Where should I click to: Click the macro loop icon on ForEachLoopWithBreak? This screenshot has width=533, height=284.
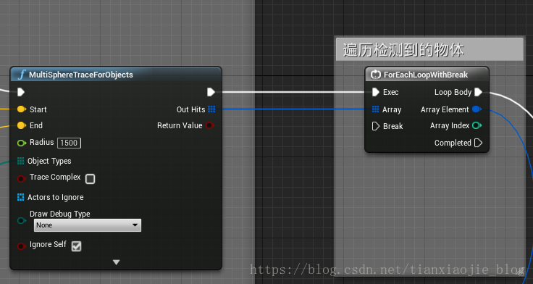(x=376, y=75)
